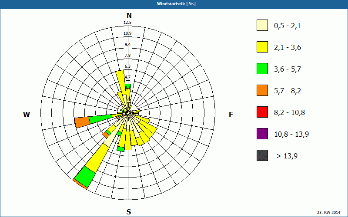Click the orange segment of the west-southwest bar

[82, 122]
